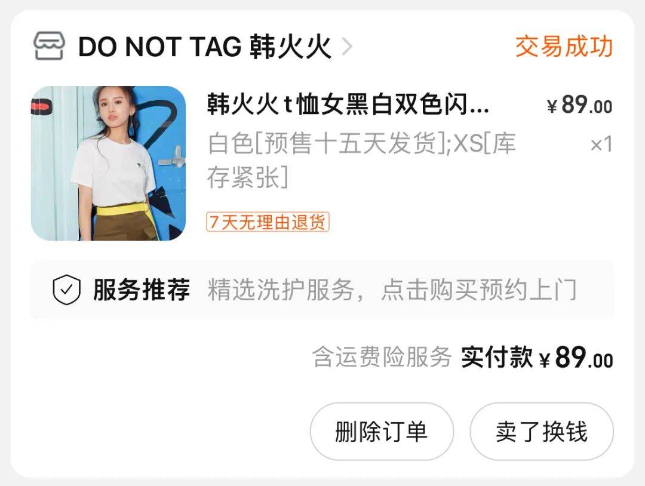Open the 韩火火t恤女黑白双色闪 product title
The width and height of the screenshot is (645, 486).
click(x=348, y=104)
